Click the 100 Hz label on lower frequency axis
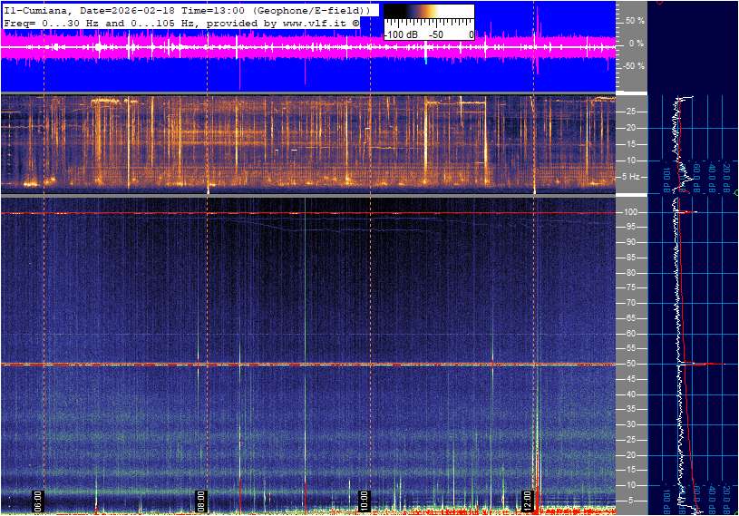This screenshot has width=739, height=516. click(633, 212)
